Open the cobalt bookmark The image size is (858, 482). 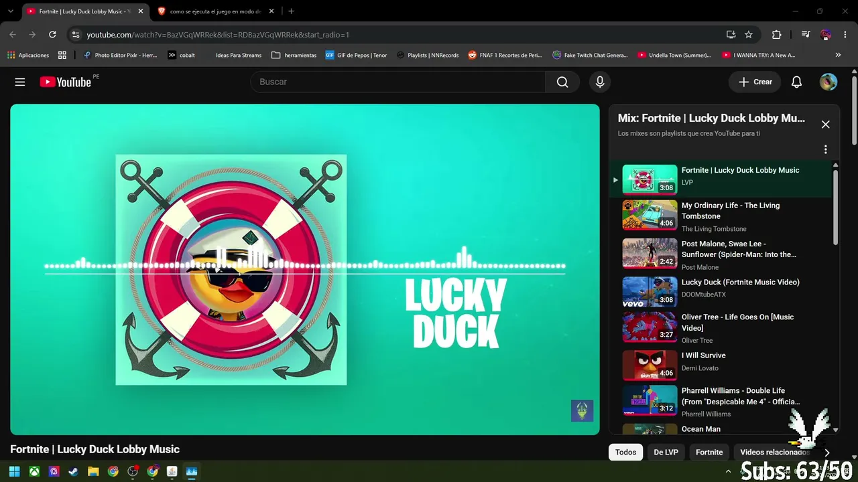[181, 55]
